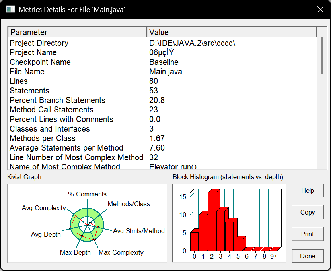The width and height of the screenshot is (331, 271).
Task: Select the Checkpoint Name row
Action: click(162, 62)
